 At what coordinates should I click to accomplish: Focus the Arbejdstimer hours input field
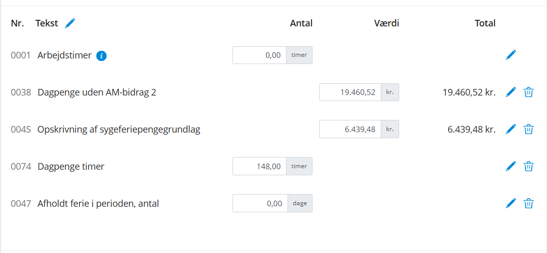click(259, 55)
